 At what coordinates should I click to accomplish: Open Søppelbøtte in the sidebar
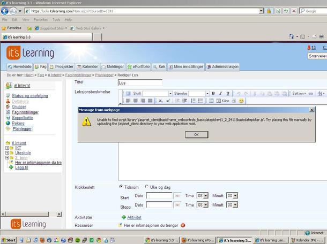click(x=23, y=118)
